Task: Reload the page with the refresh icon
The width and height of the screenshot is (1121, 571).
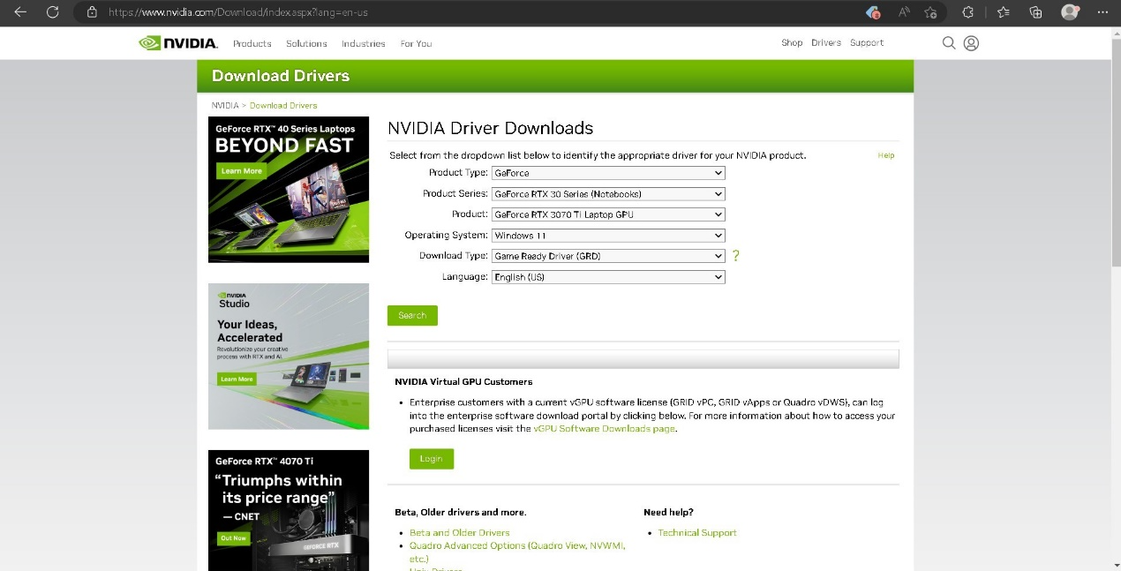Action: pyautogui.click(x=52, y=12)
